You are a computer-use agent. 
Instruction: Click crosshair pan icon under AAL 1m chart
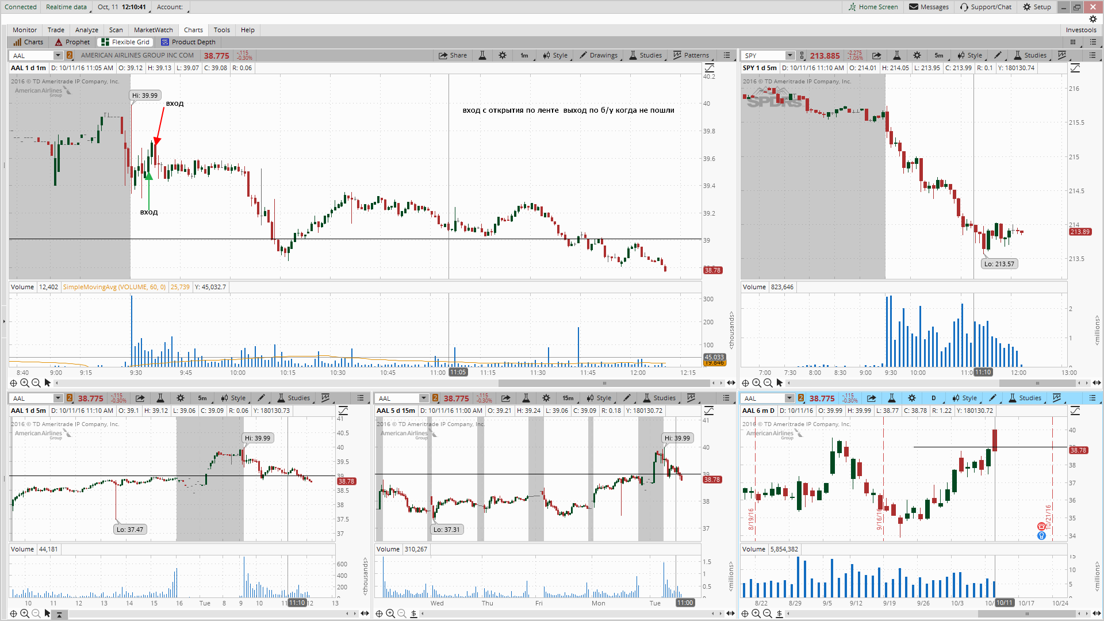pos(13,383)
